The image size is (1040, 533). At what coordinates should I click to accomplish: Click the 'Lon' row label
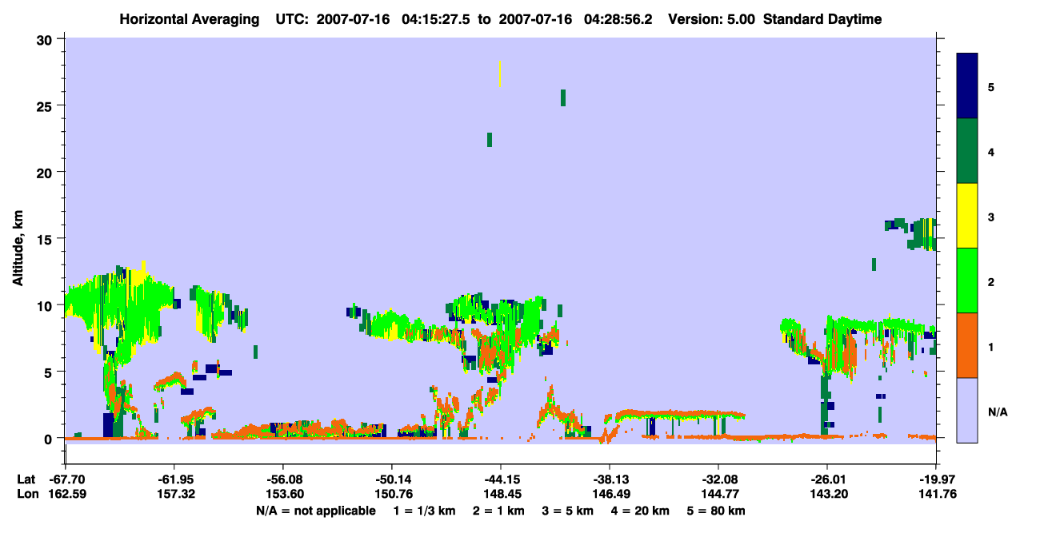(27, 493)
